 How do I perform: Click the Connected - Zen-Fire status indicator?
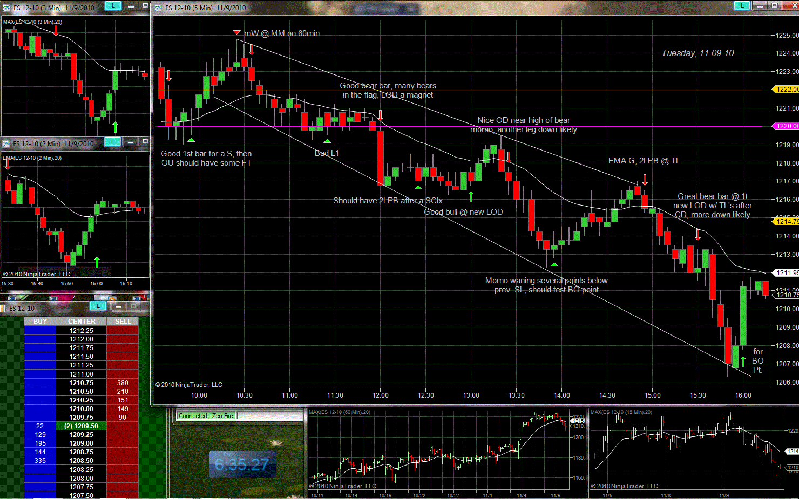click(206, 416)
